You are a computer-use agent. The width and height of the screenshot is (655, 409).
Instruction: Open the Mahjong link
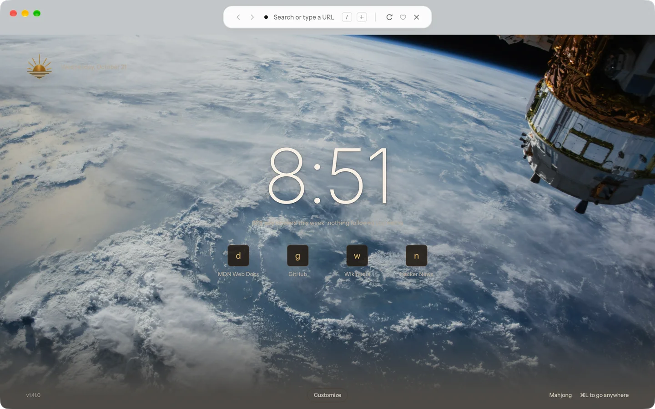tap(560, 395)
